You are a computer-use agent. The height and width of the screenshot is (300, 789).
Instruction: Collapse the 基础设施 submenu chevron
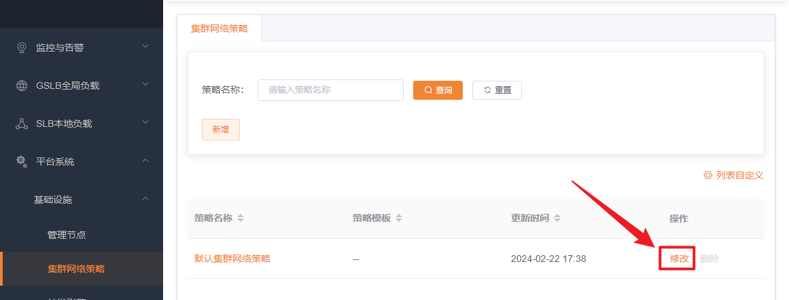tap(145, 198)
